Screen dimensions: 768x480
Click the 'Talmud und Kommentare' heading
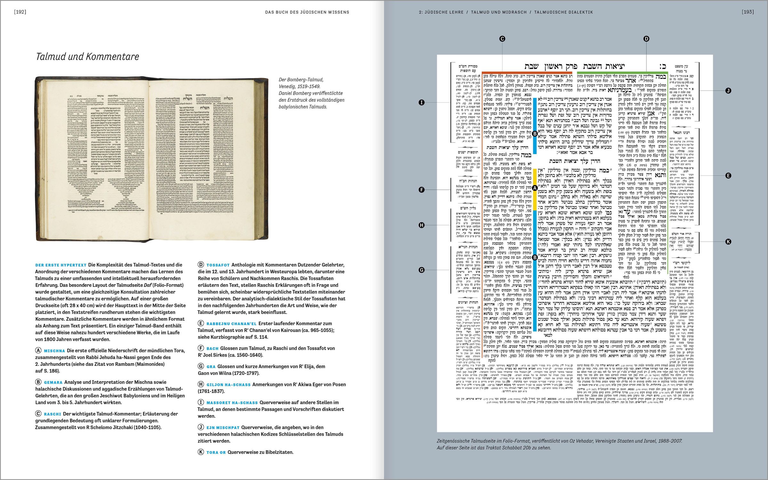tap(87, 57)
